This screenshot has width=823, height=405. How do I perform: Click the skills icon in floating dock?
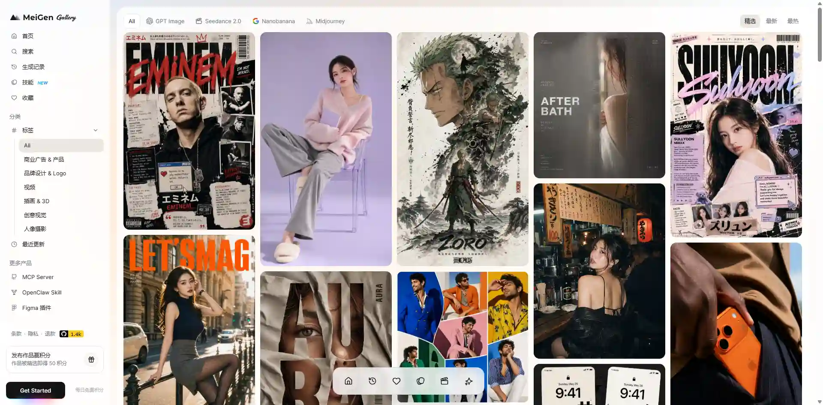point(421,381)
